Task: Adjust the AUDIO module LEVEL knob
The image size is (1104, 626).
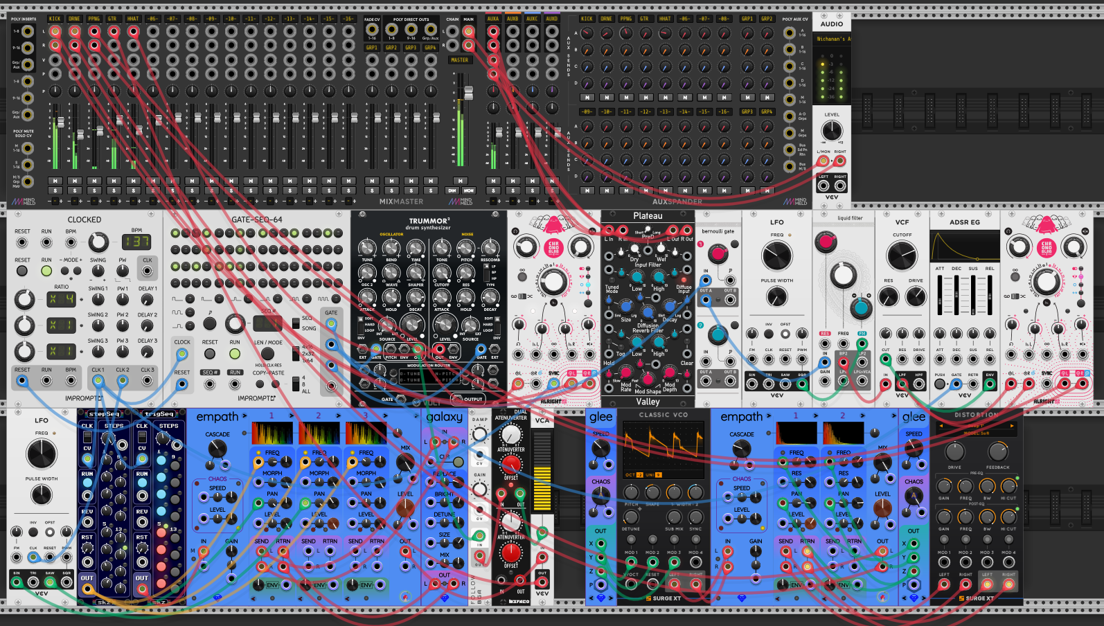Action: 831,130
